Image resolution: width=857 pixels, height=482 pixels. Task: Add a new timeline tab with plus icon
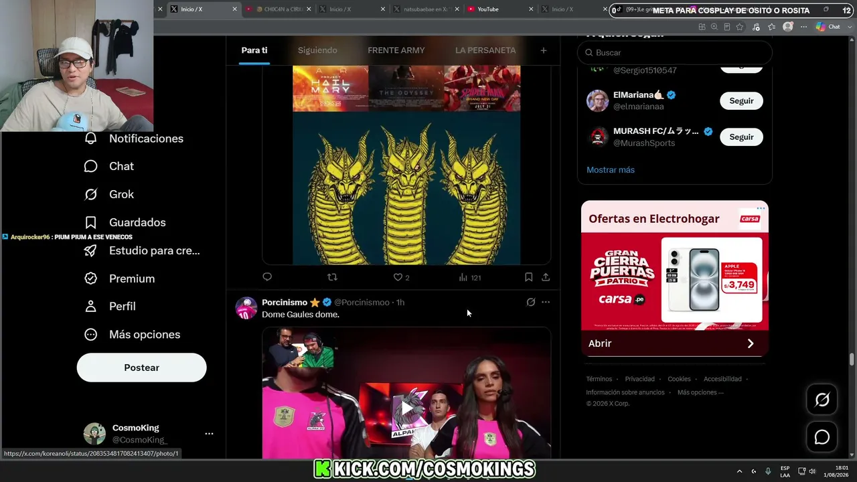[544, 50]
